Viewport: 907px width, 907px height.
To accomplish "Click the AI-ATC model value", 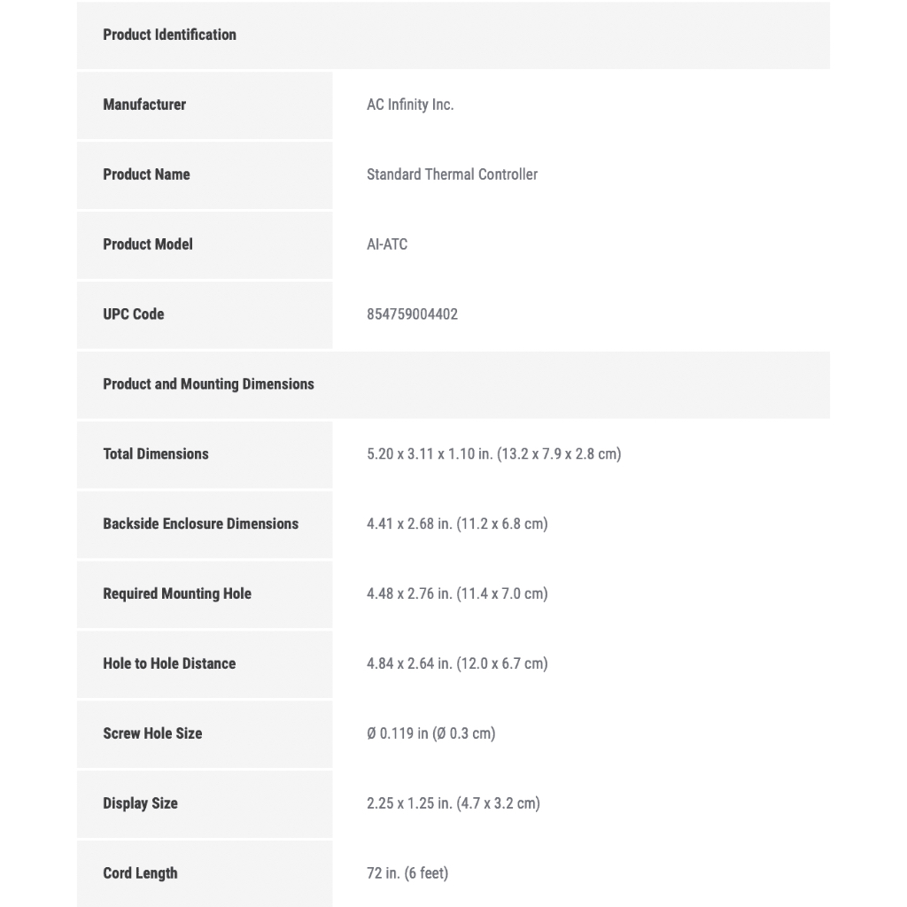I will tap(387, 244).
